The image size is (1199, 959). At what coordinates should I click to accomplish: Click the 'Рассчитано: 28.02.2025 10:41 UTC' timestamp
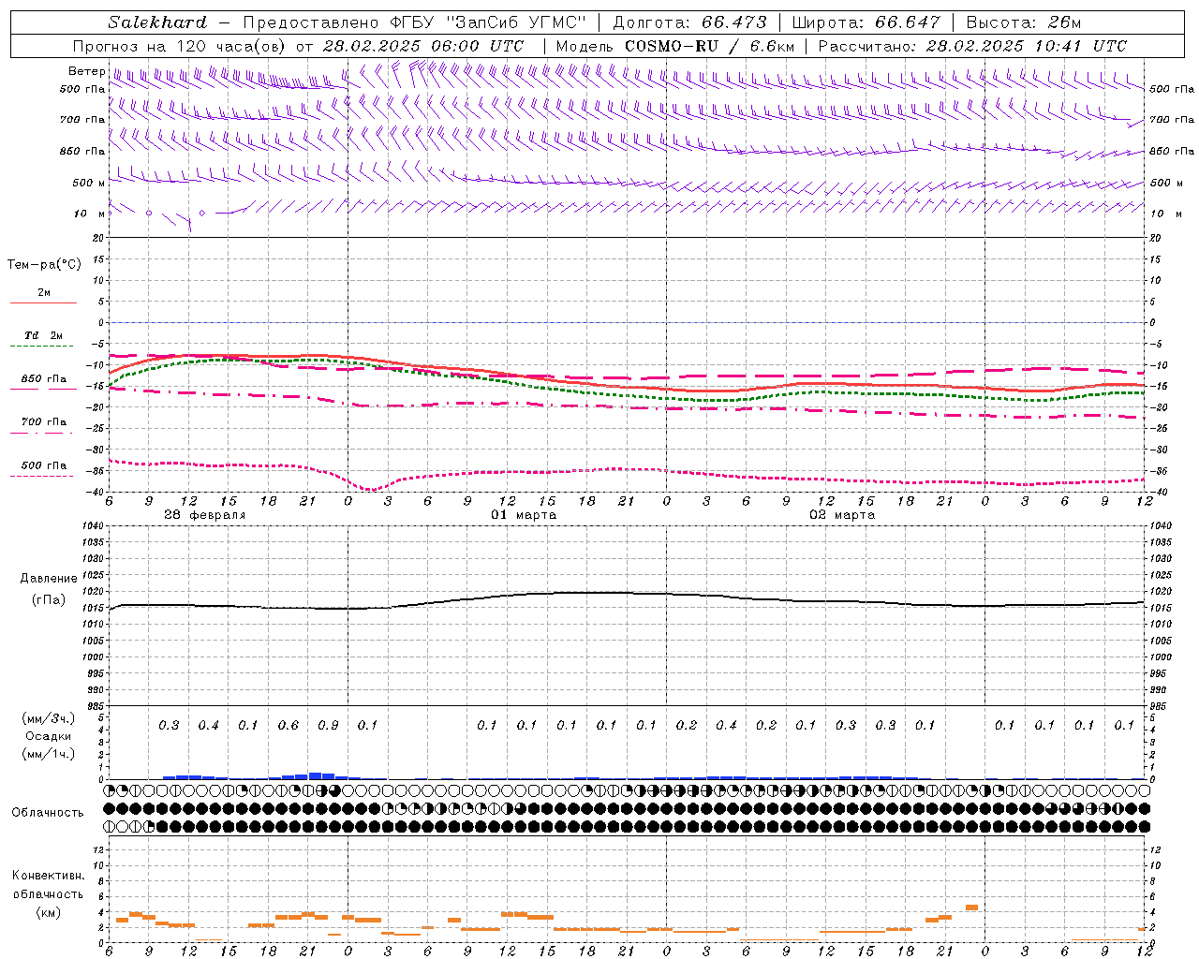coord(972,46)
